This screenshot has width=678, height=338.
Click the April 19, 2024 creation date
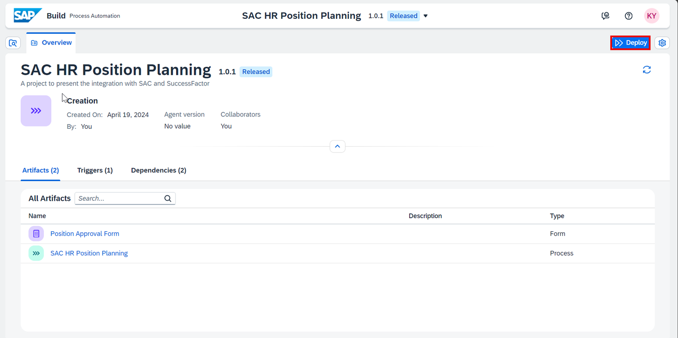(x=128, y=115)
